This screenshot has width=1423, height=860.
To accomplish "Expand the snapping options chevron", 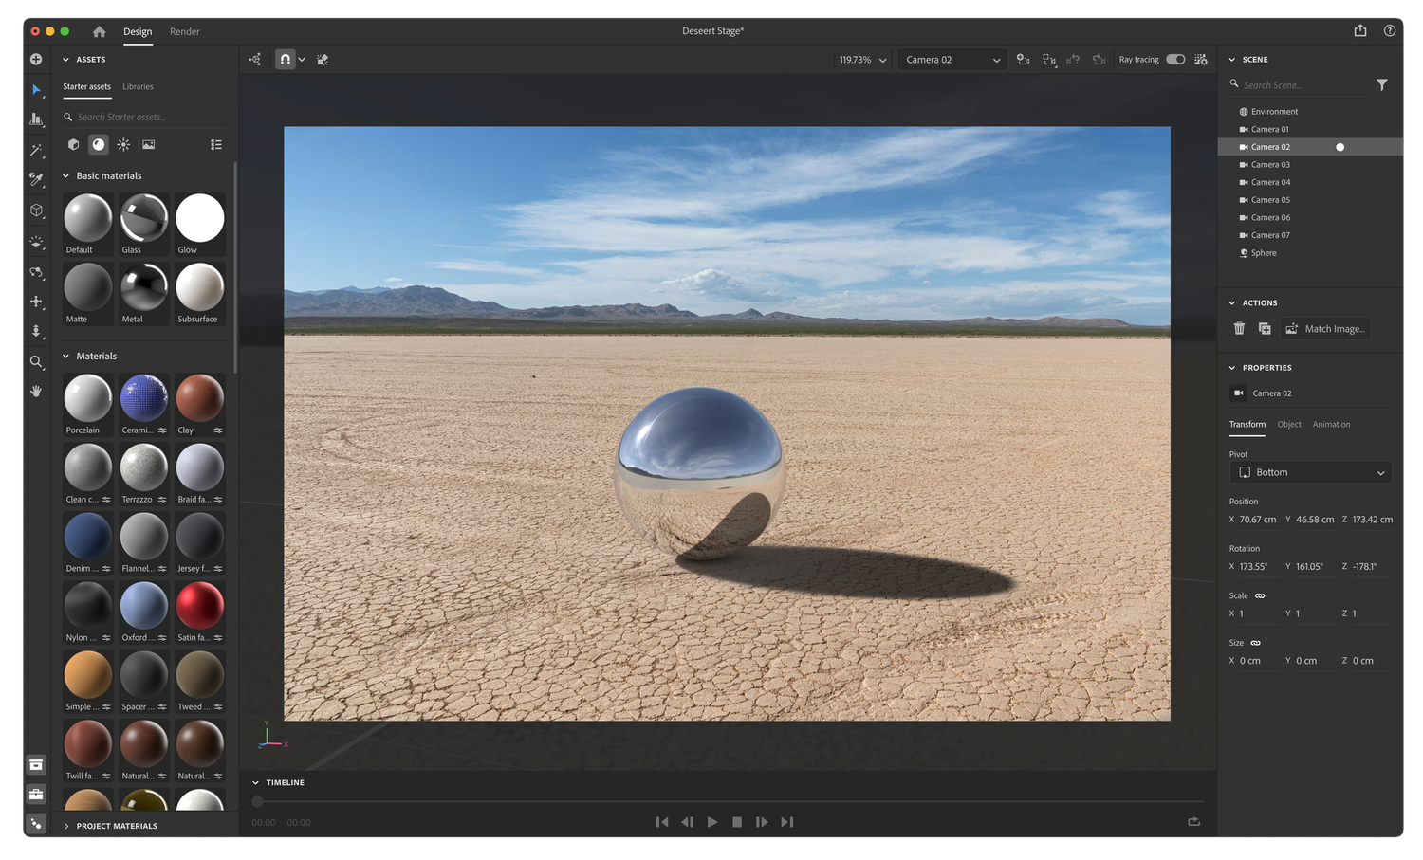I will 302,59.
